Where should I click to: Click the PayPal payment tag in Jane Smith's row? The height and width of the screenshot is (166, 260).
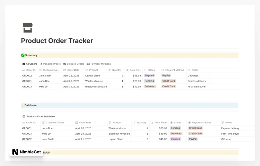tap(166, 76)
